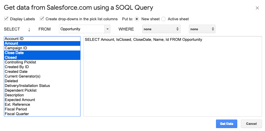Toggle the Display Labels checkbox
Viewport: 265px width, 131px height.
pos(6,19)
